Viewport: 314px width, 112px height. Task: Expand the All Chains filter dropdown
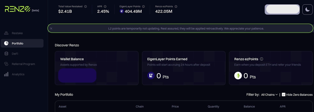(269, 94)
